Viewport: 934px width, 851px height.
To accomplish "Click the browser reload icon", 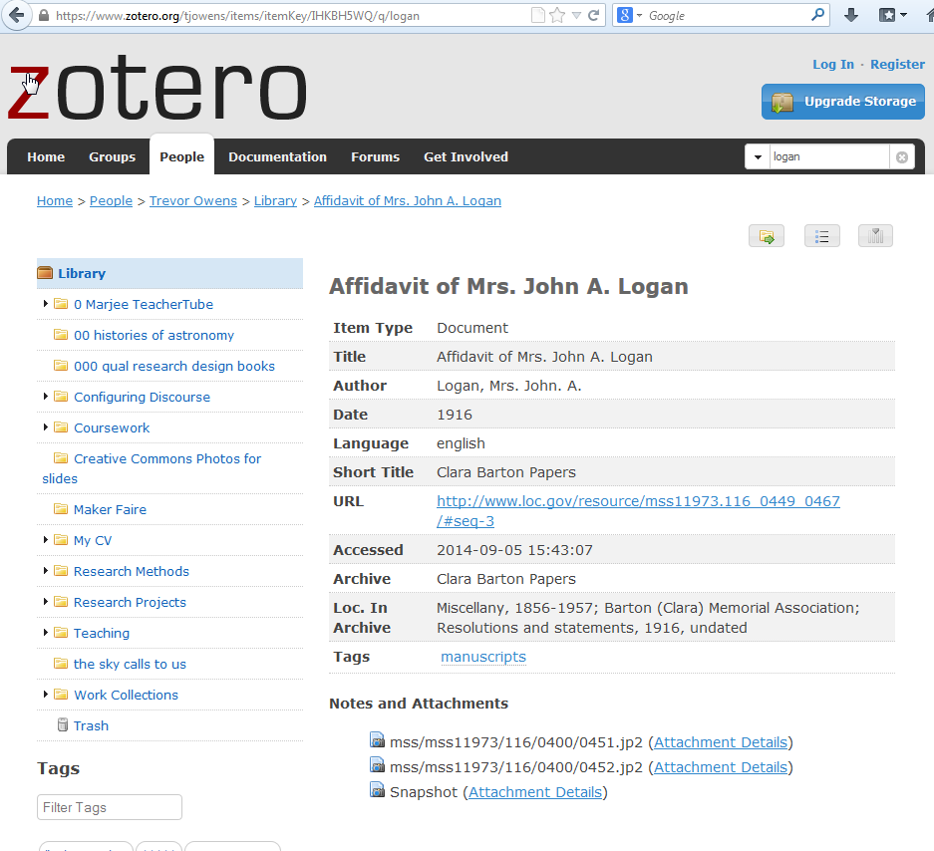I will [x=594, y=16].
